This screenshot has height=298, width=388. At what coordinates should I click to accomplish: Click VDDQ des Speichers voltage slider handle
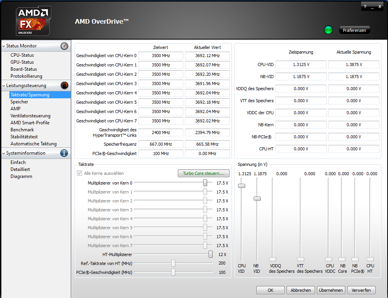[x=273, y=259]
